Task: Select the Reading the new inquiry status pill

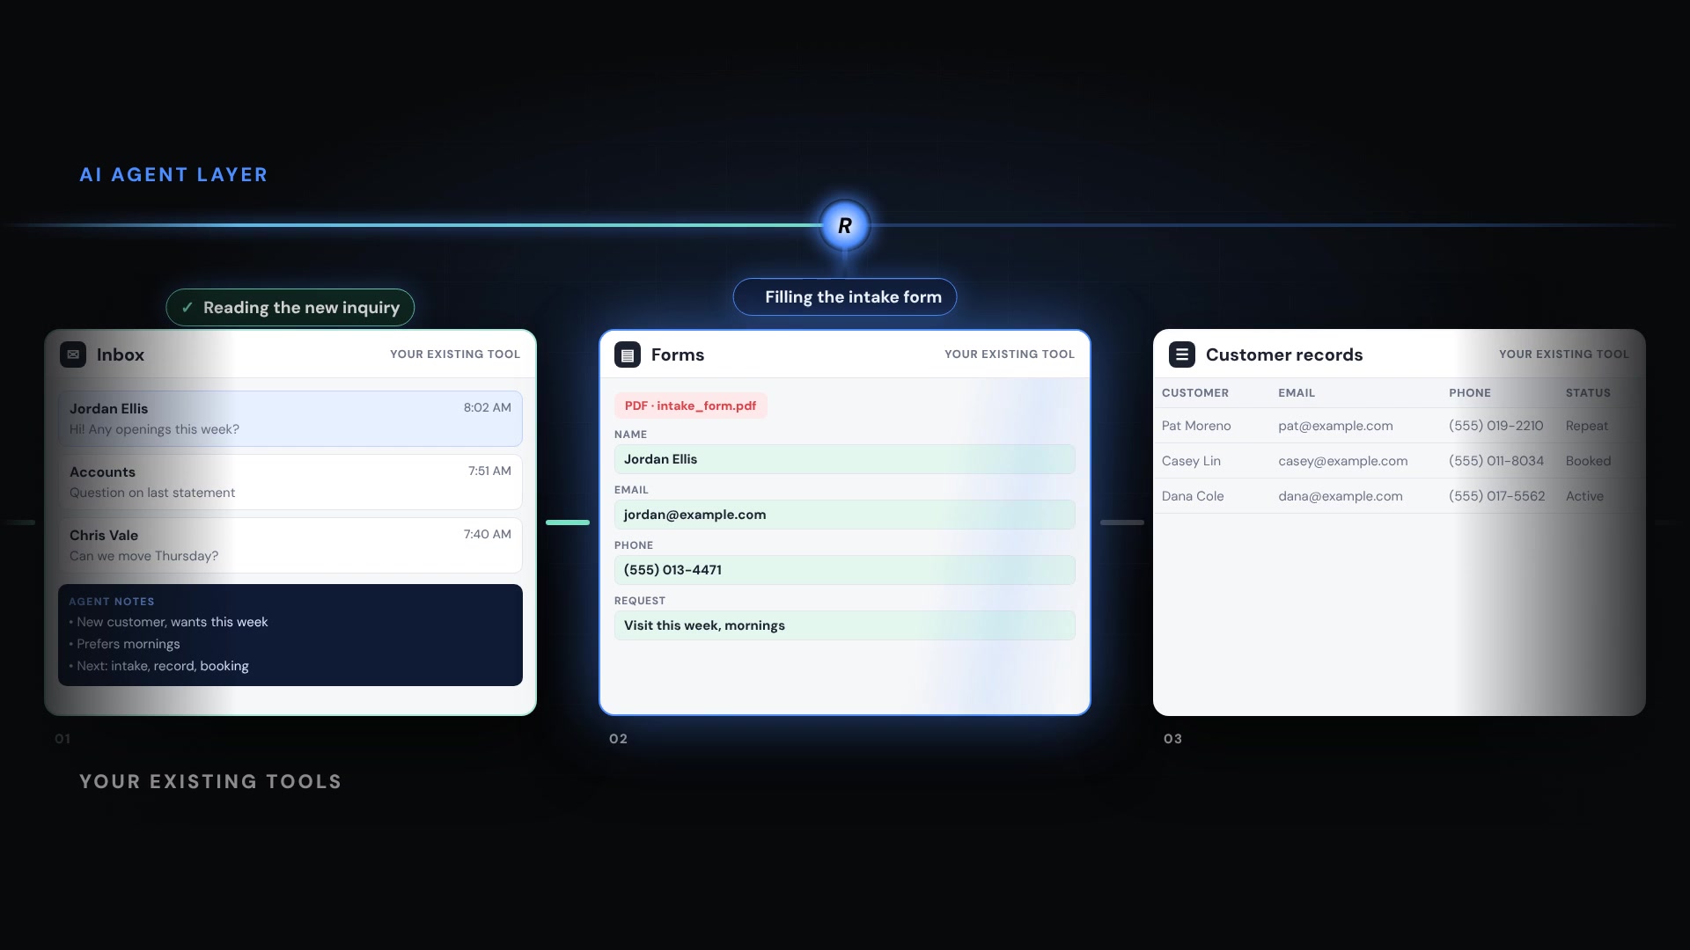Action: tap(290, 308)
